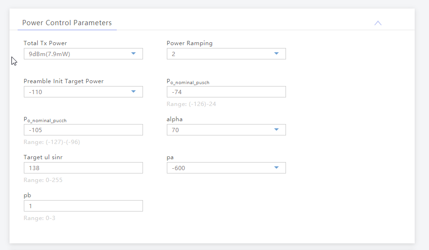Image resolution: width=429 pixels, height=250 pixels.
Task: Select the Target ul sinr input field
Action: [x=83, y=168]
